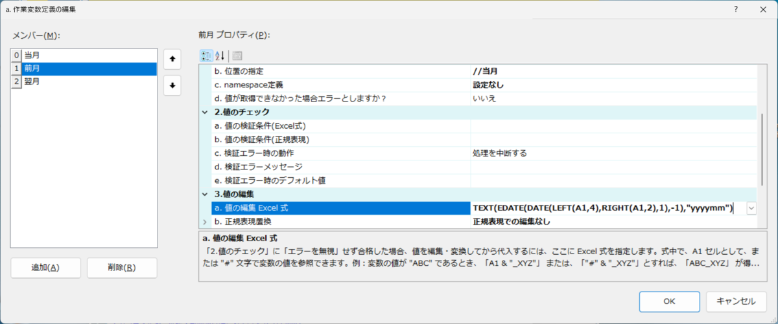Collapse the 2.値のチェック category

tap(206, 112)
